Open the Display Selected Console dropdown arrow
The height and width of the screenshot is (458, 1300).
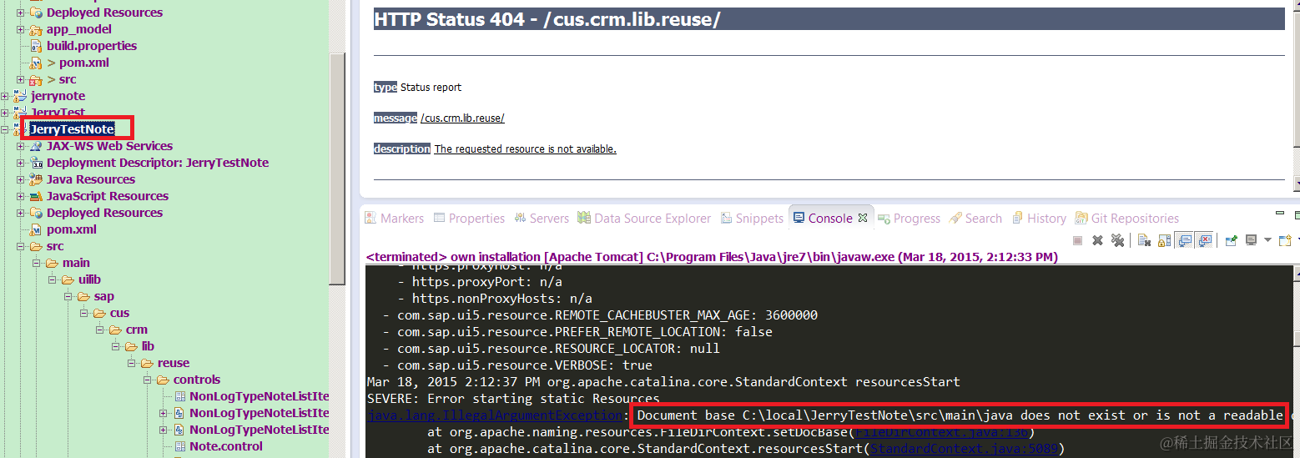[x=1267, y=240]
